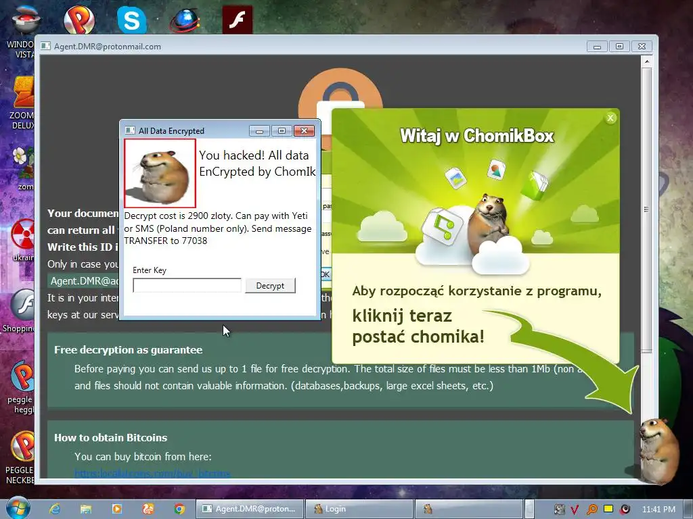Click the desktop hamster character at corner
Image resolution: width=693 pixels, height=519 pixels.
coord(658,450)
